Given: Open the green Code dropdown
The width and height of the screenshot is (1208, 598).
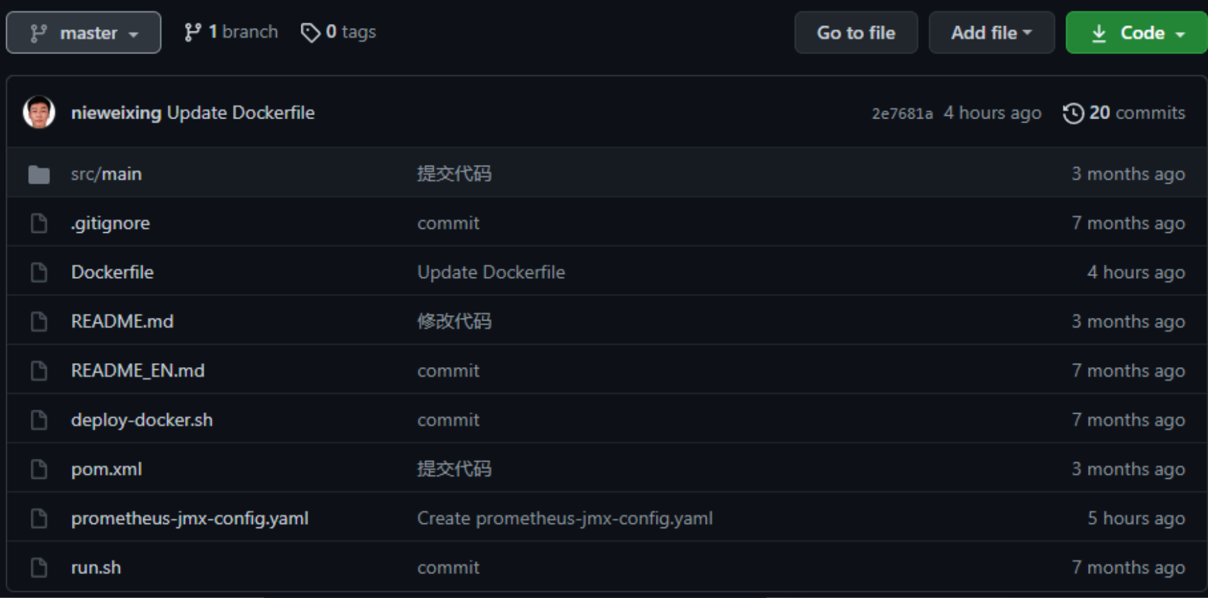Looking at the screenshot, I should coord(1137,32).
